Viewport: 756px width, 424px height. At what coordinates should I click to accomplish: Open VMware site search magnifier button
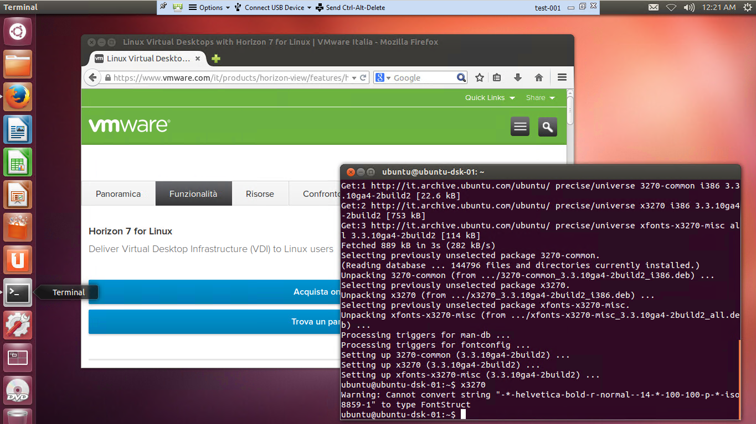click(x=548, y=127)
